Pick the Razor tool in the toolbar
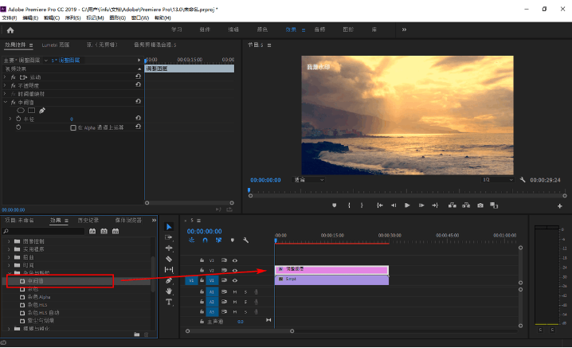This screenshot has height=348, width=572. click(169, 259)
